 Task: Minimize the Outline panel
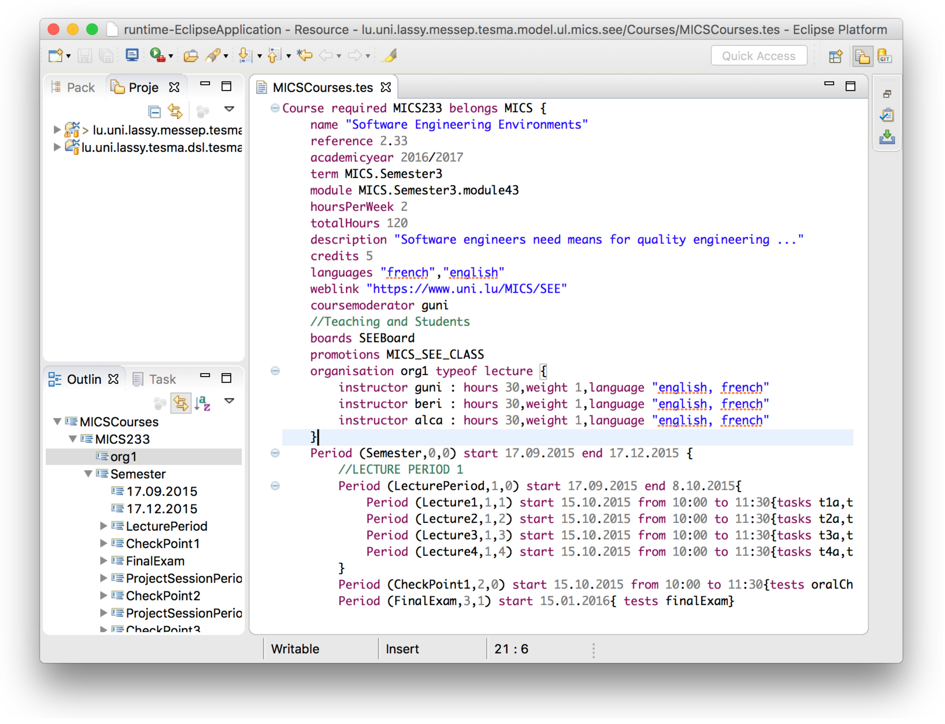205,376
